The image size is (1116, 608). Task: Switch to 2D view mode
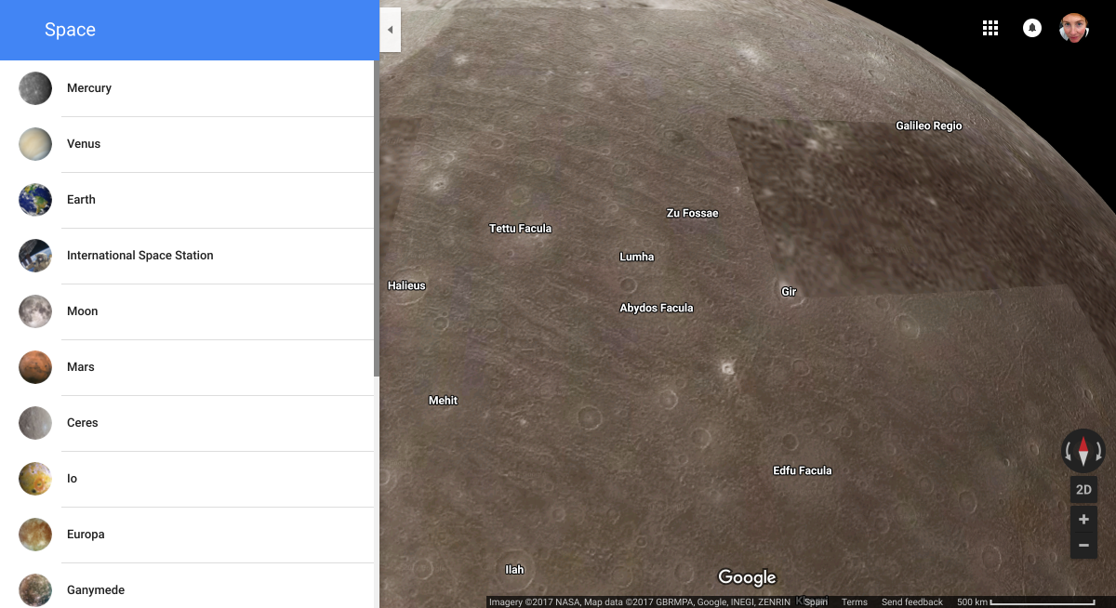pyautogui.click(x=1083, y=489)
